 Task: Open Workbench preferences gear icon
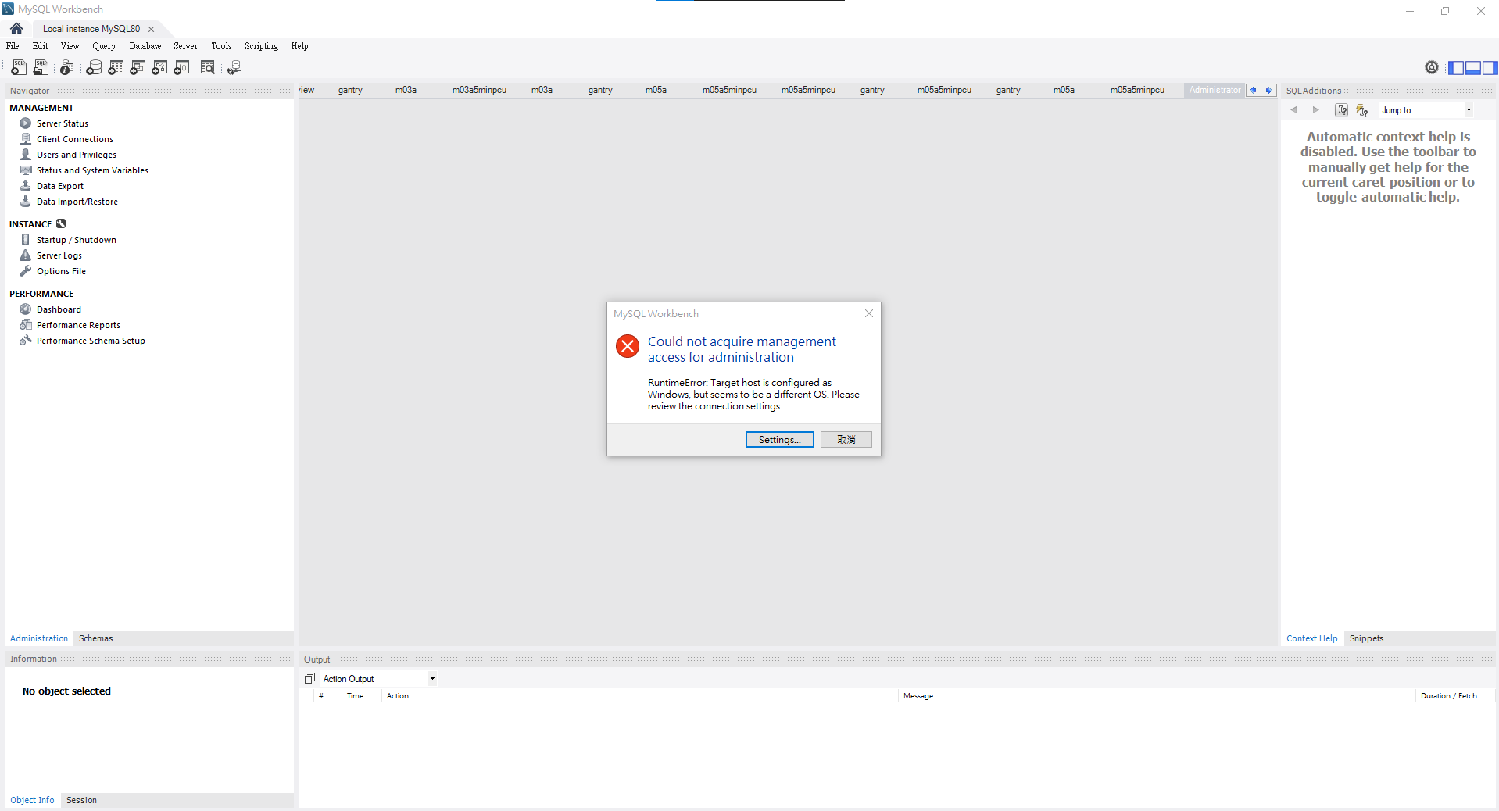(x=1432, y=67)
